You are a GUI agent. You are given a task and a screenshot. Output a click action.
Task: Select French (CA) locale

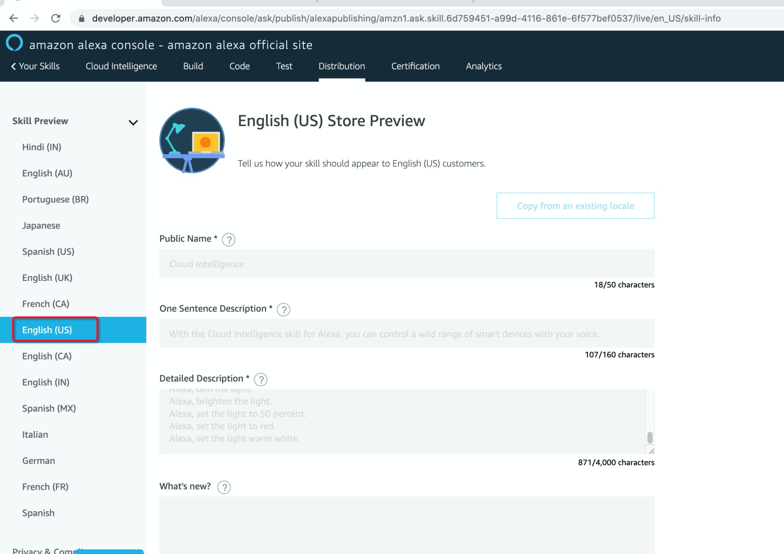(x=46, y=303)
